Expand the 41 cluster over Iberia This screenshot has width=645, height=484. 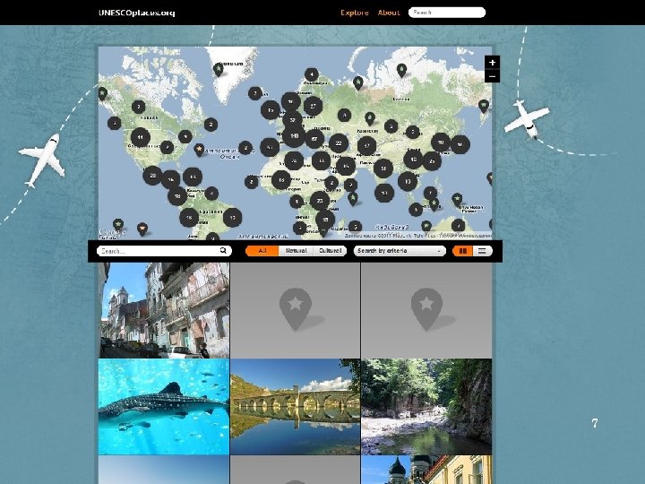click(270, 147)
